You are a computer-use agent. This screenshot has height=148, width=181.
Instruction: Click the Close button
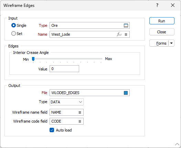[162, 32]
